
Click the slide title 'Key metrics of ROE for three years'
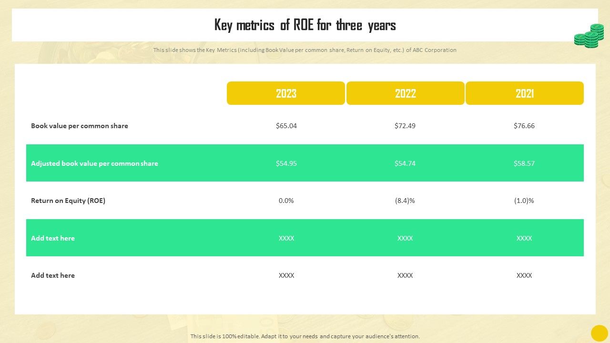point(305,25)
